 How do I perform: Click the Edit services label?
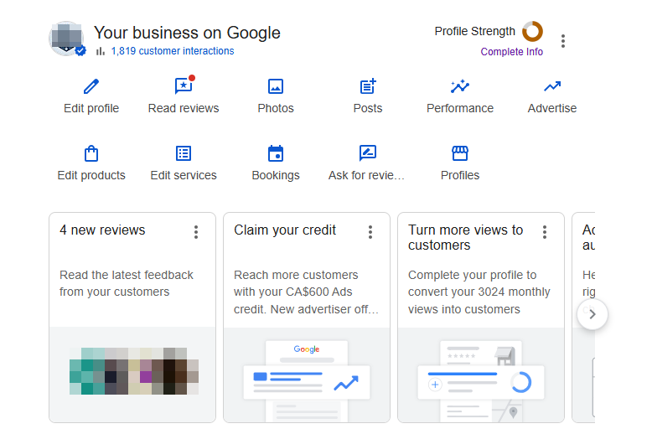tap(184, 175)
